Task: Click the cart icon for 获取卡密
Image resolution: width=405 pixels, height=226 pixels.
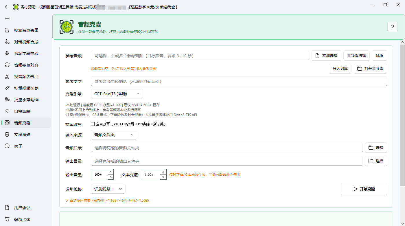Action: pyautogui.click(x=7, y=219)
